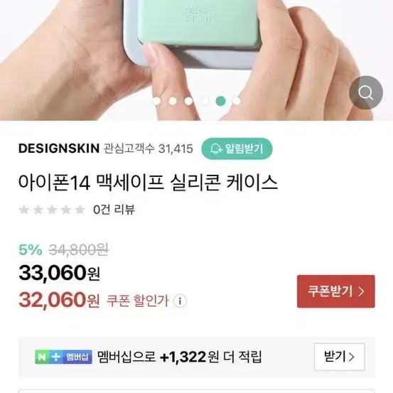The image size is (393, 393).
Task: Click the 쿠폰 할인가 label
Action: click(138, 301)
